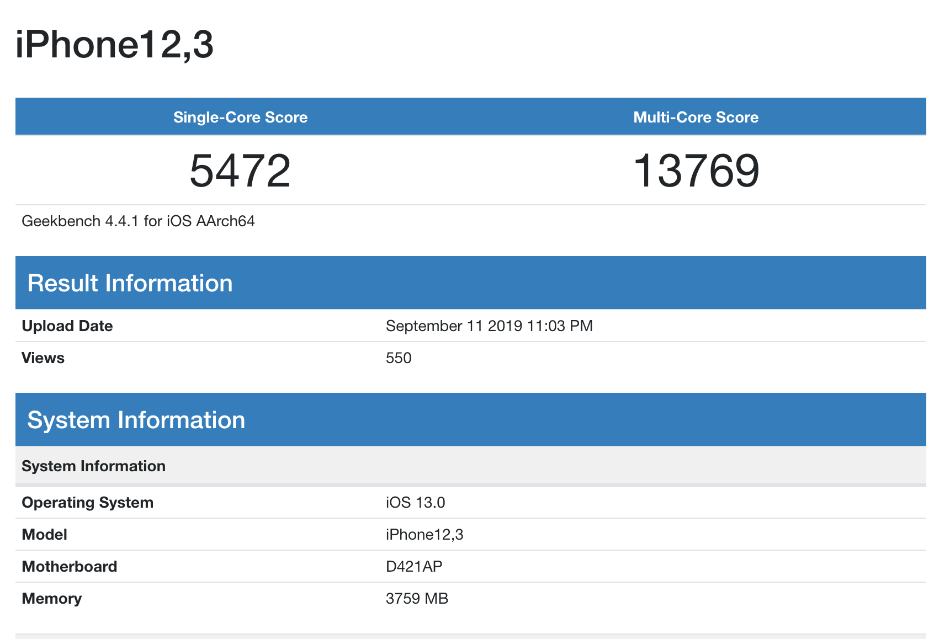Select the date September 11 2019 11:03 PM
934x639 pixels.
489,326
